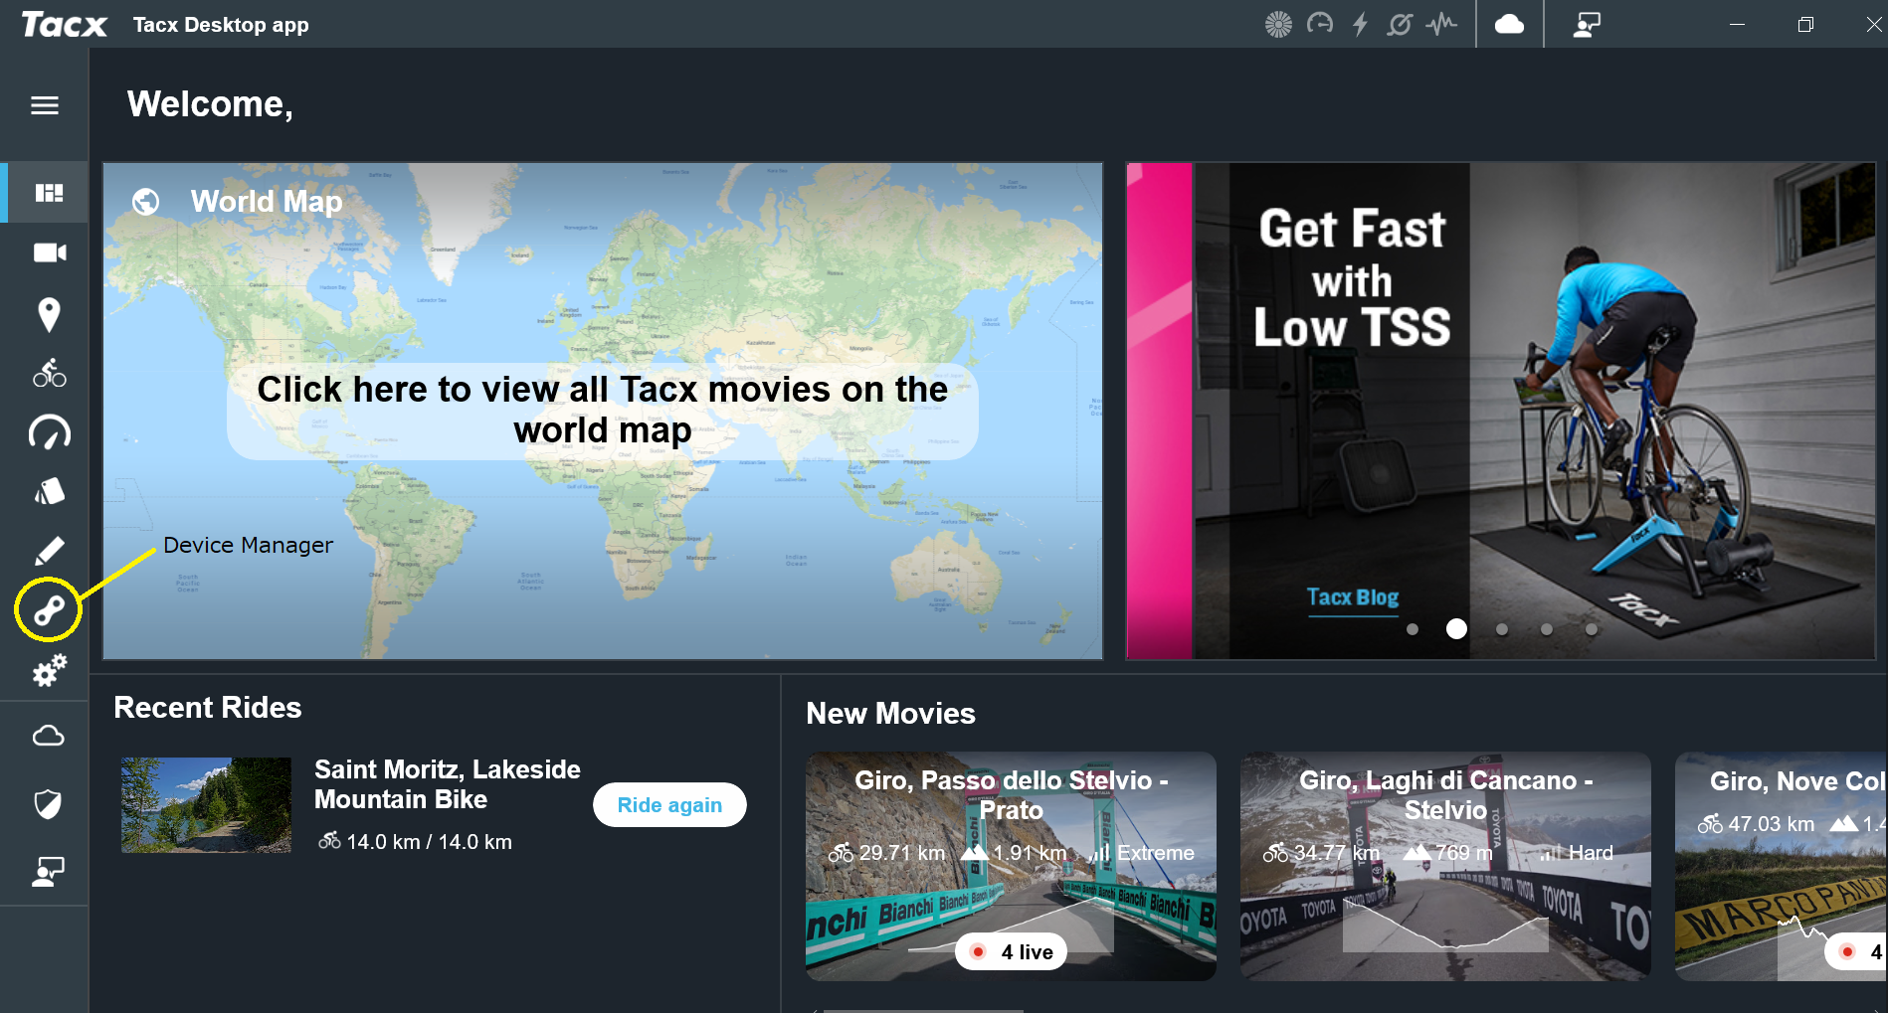Click Saint Moritz, Lakeside Mountain Bike title

click(448, 784)
